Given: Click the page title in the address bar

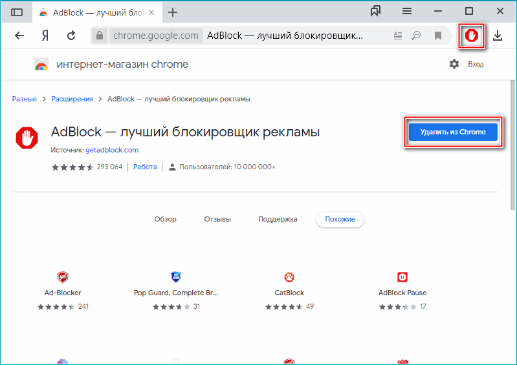Looking at the screenshot, I should tap(285, 36).
